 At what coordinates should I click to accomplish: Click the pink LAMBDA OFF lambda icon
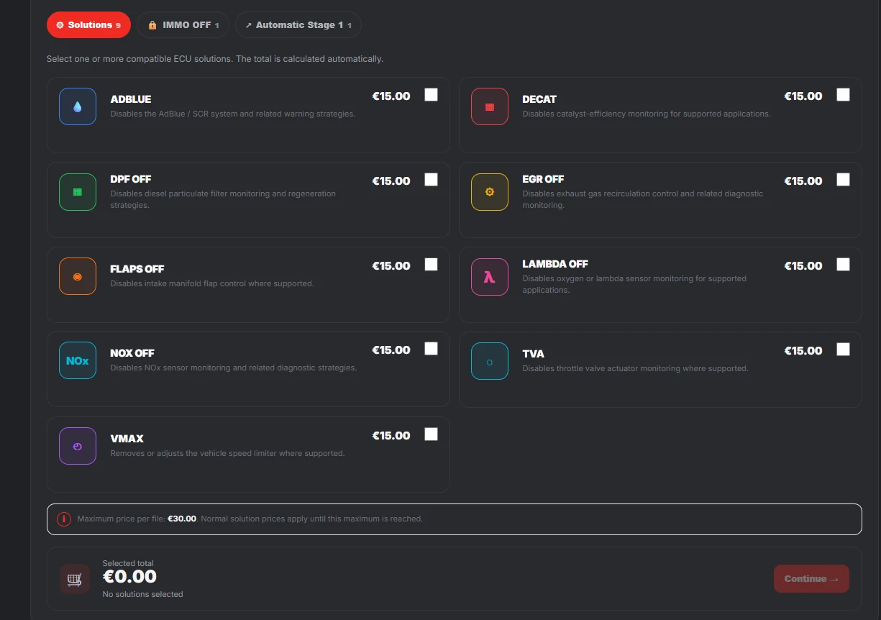490,277
